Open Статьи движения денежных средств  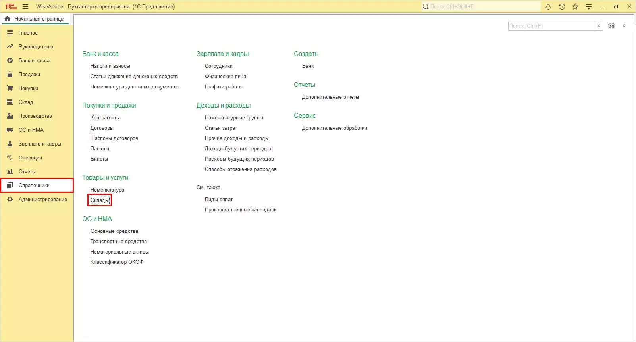[134, 76]
